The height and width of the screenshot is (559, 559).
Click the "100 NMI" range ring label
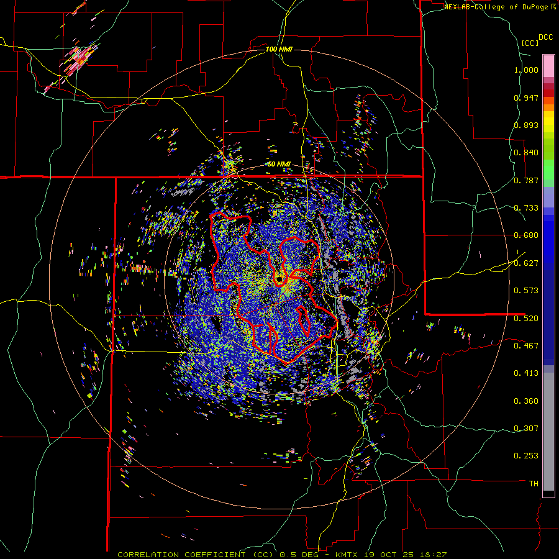pyautogui.click(x=279, y=49)
